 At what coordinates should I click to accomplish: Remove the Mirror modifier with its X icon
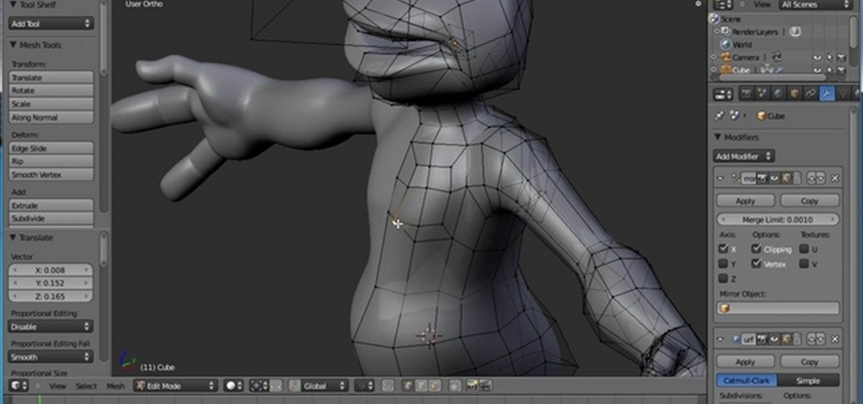point(835,178)
